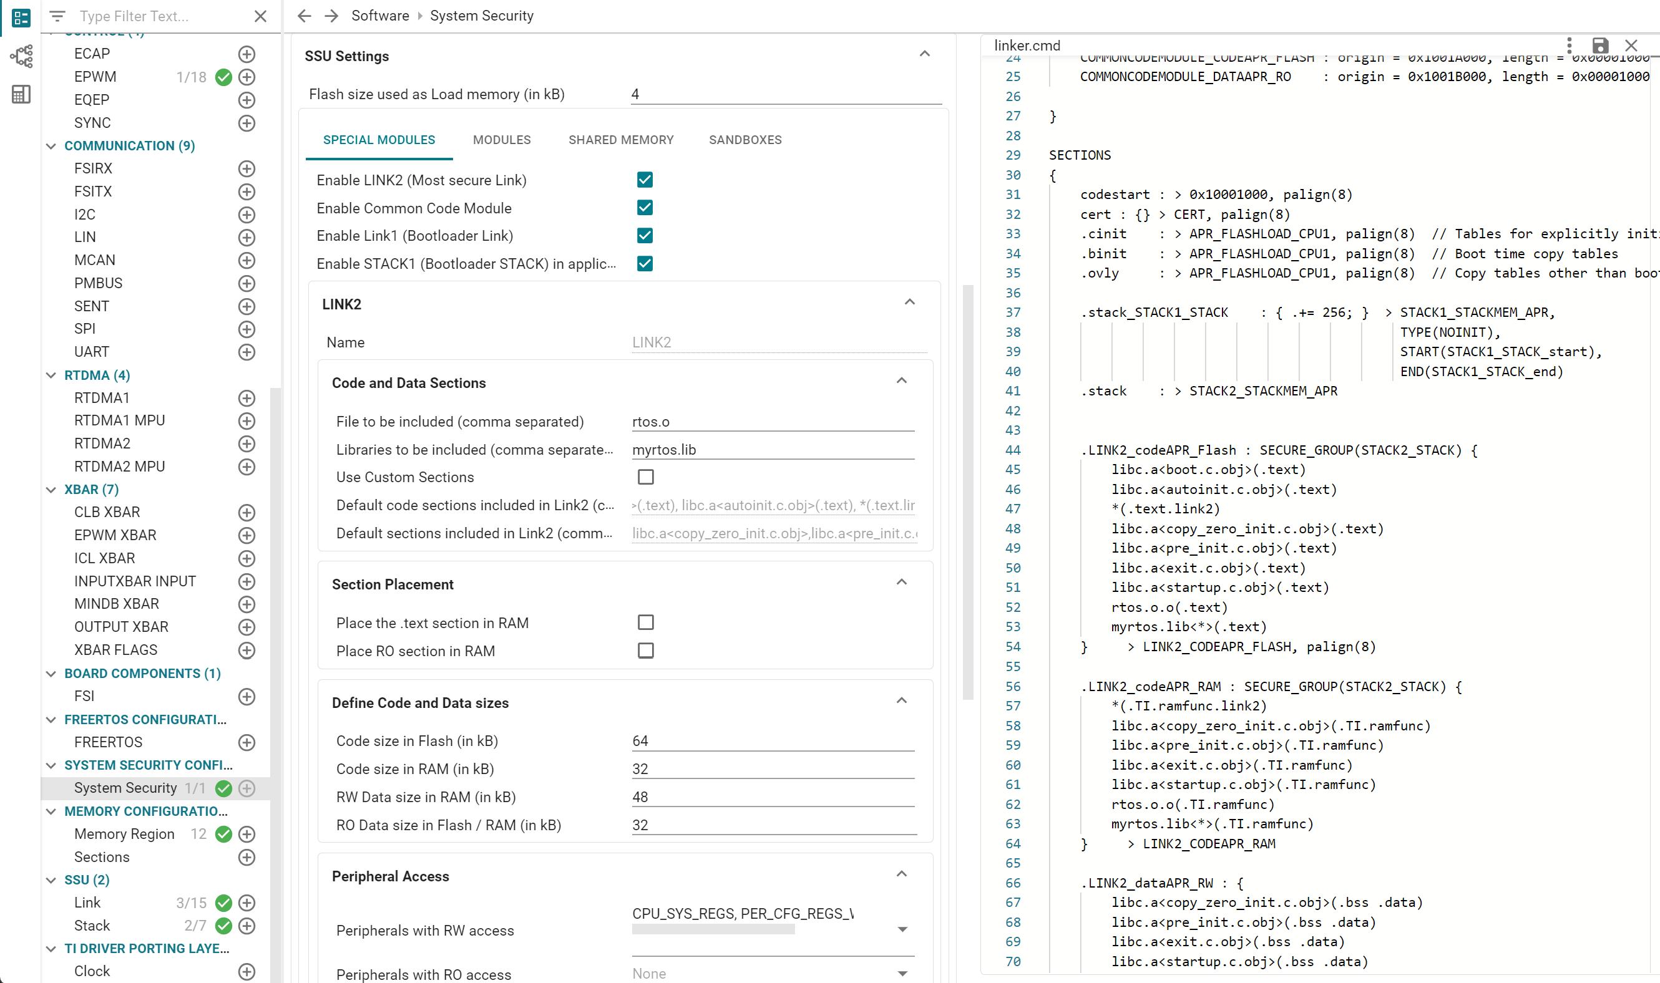
Task: Add a new ECAP instance
Action: [x=247, y=54]
